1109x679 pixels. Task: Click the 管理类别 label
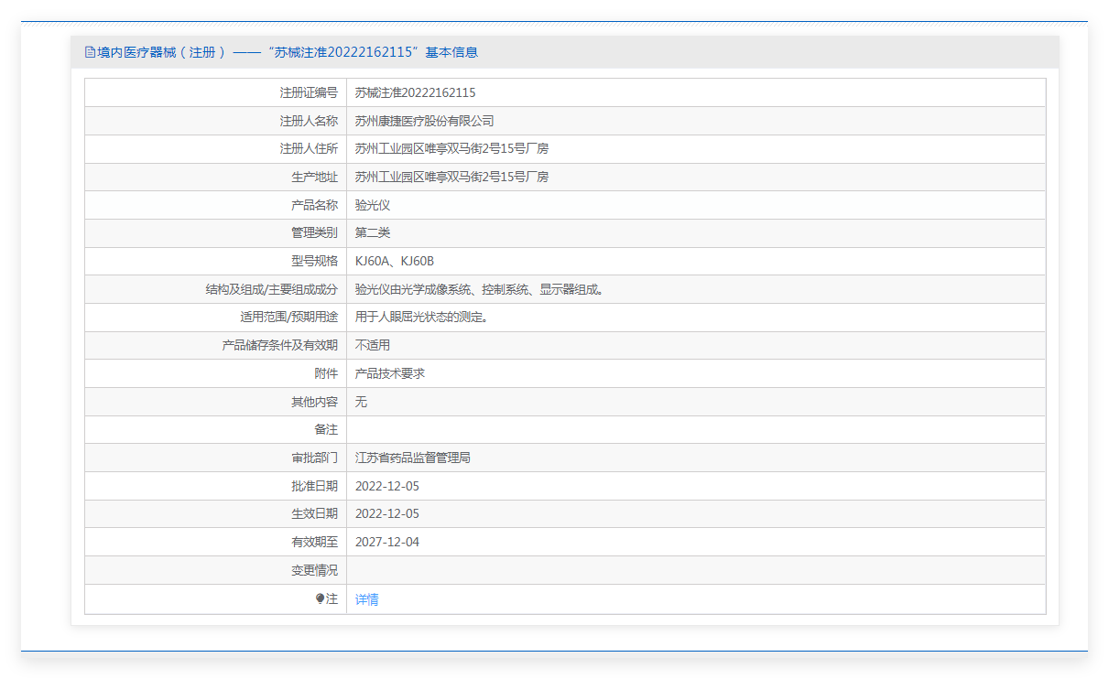(314, 232)
